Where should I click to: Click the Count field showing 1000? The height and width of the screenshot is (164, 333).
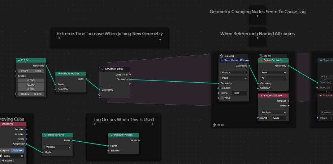click(31, 71)
